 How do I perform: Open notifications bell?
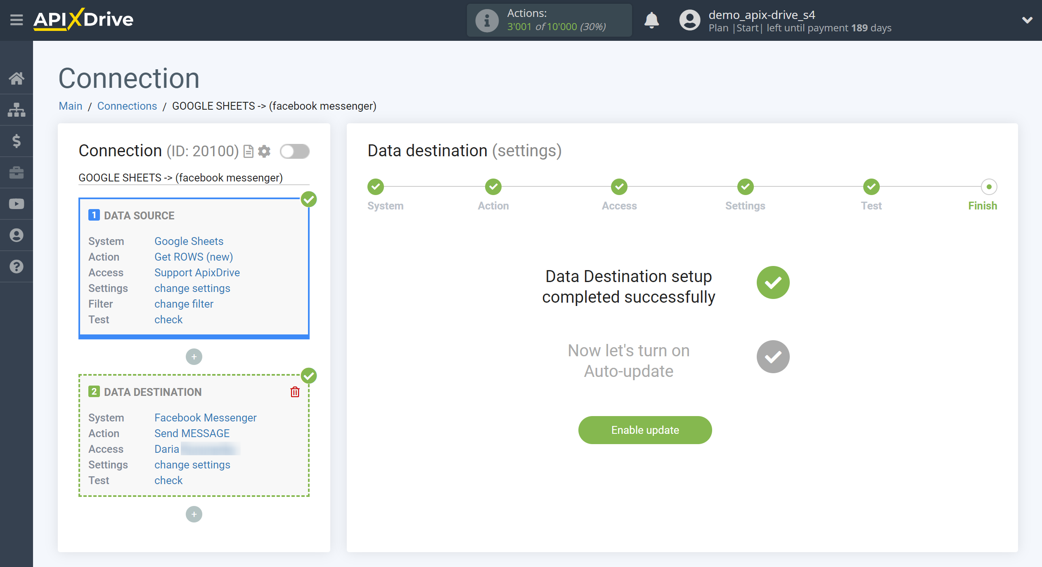(651, 20)
